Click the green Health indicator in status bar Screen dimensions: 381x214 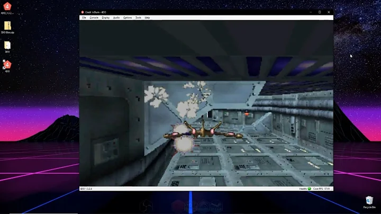(x=310, y=189)
